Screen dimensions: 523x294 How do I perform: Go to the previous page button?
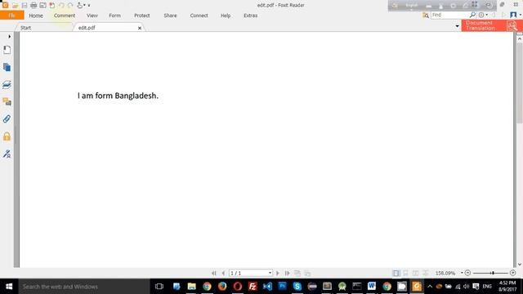pos(223,273)
